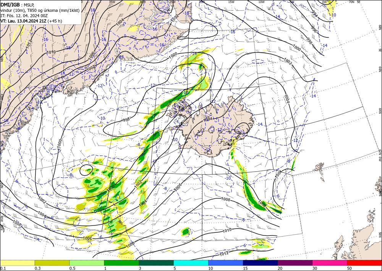Click the "IT: Fös. 12. 04. 2024 00Z" text
The height and width of the screenshot is (271, 382).
click(24, 16)
